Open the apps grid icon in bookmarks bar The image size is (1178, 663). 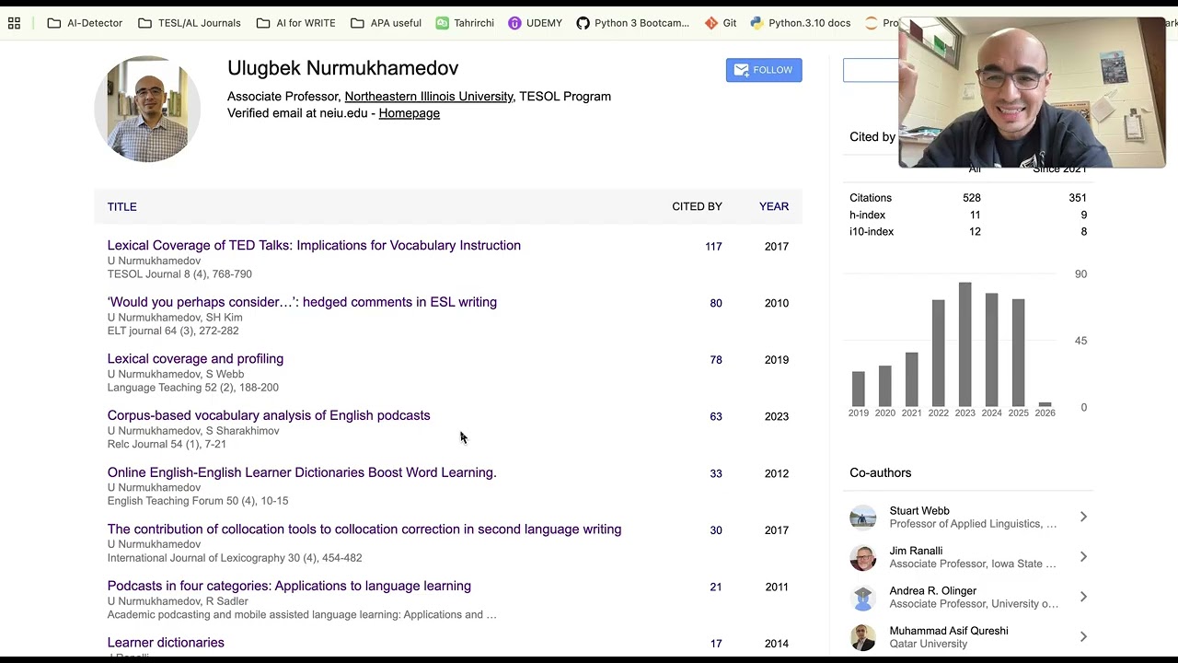click(14, 23)
